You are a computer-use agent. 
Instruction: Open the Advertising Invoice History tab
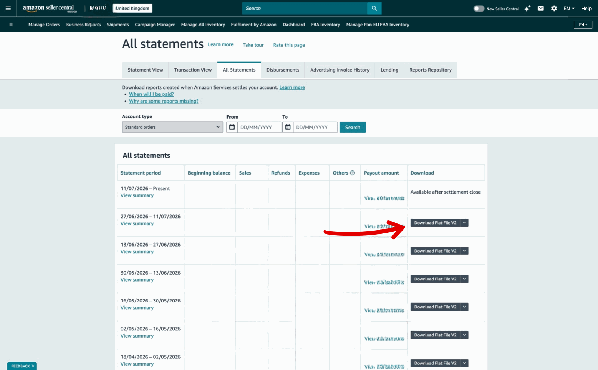pyautogui.click(x=340, y=70)
